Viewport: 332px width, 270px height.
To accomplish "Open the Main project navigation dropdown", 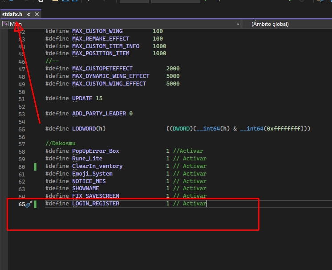I will point(121,24).
